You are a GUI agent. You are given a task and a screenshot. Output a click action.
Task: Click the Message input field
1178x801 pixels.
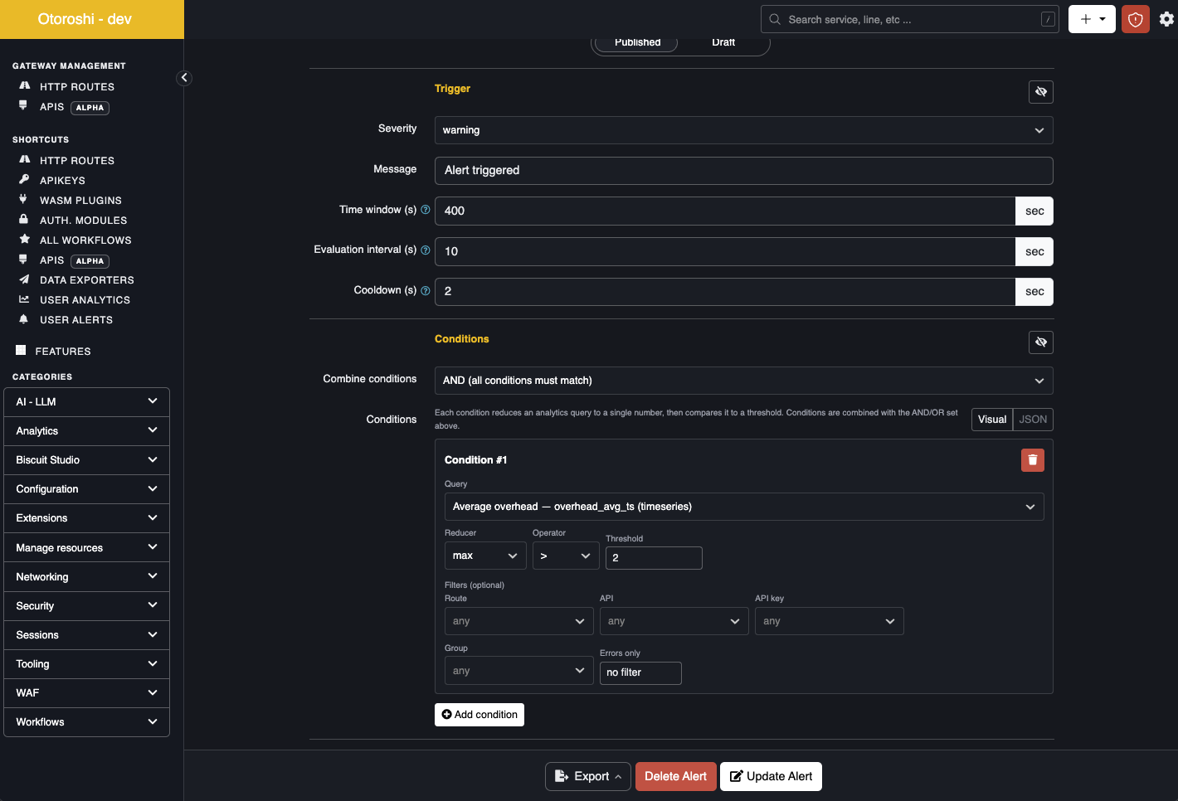(744, 171)
